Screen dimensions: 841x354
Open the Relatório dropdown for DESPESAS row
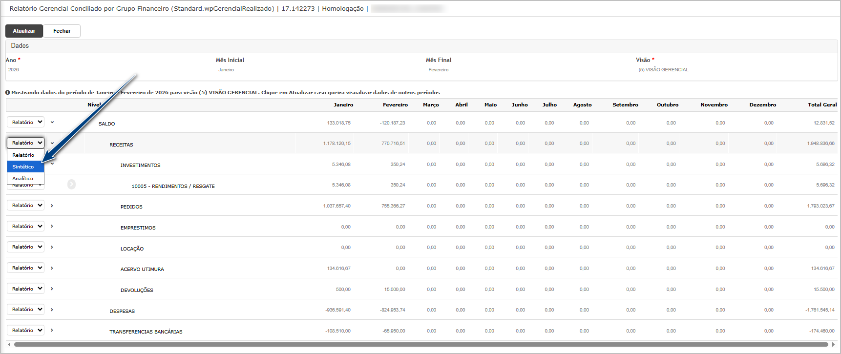(25, 309)
